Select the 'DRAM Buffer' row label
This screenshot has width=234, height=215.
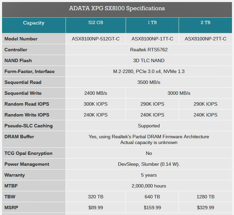(x=19, y=137)
